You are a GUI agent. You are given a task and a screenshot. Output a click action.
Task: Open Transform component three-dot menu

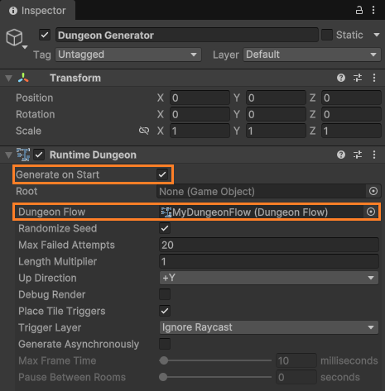[374, 78]
